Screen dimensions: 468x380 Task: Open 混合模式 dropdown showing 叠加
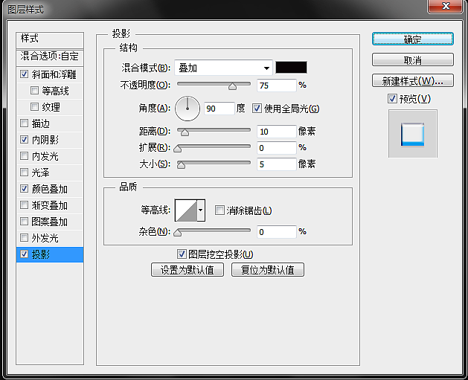click(223, 68)
